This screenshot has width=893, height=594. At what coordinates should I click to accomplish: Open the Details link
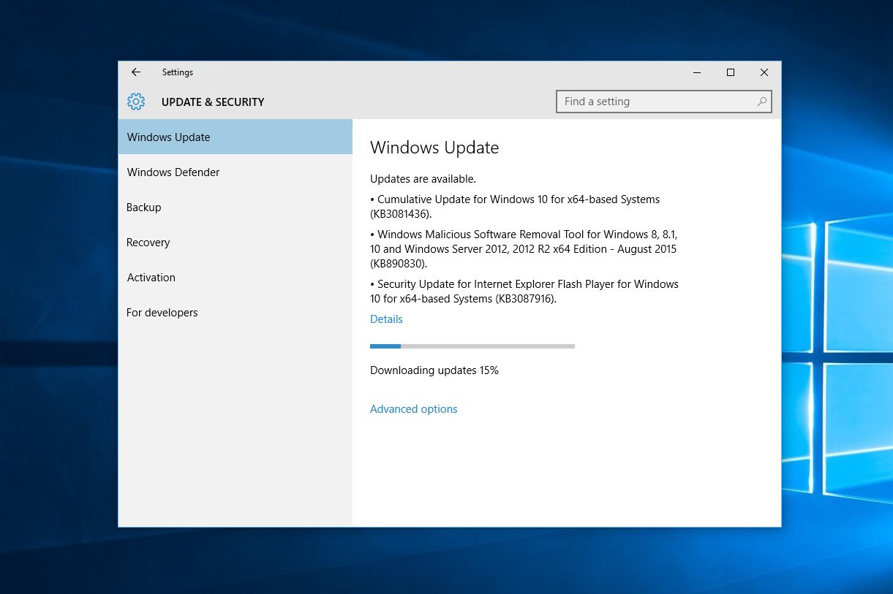coord(386,319)
